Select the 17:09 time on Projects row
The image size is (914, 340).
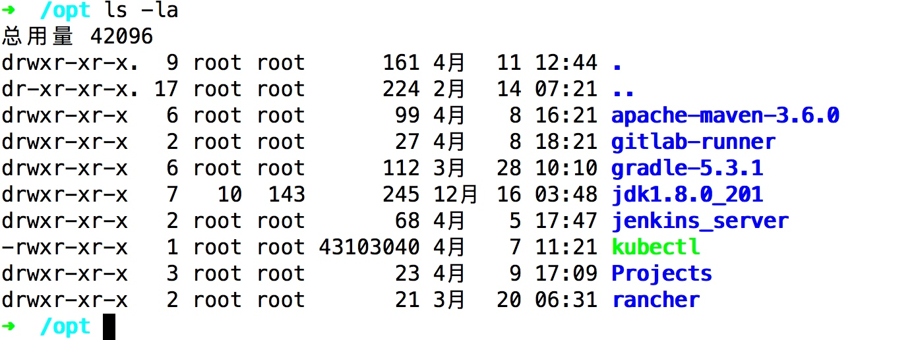coord(566,273)
